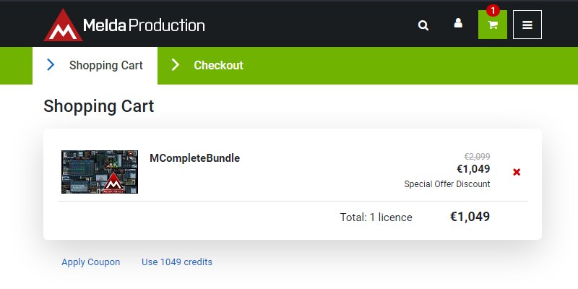The height and width of the screenshot is (289, 578).
Task: Click the Apply Coupon link
Action: pos(91,262)
